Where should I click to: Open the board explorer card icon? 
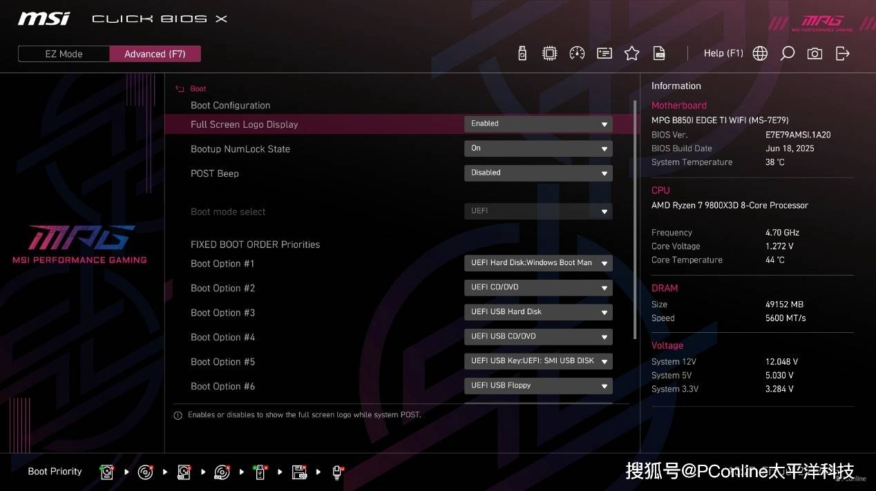click(604, 53)
